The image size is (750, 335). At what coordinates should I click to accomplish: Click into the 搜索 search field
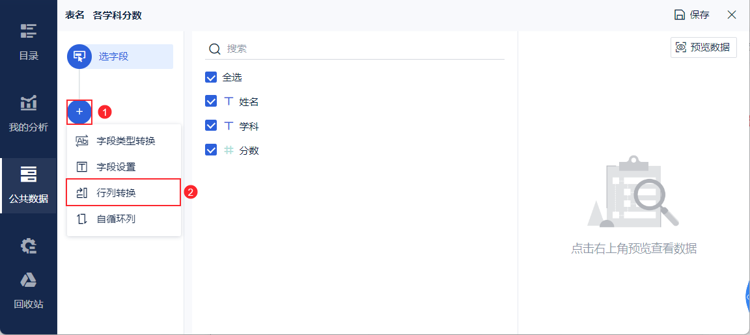pyautogui.click(x=365, y=49)
